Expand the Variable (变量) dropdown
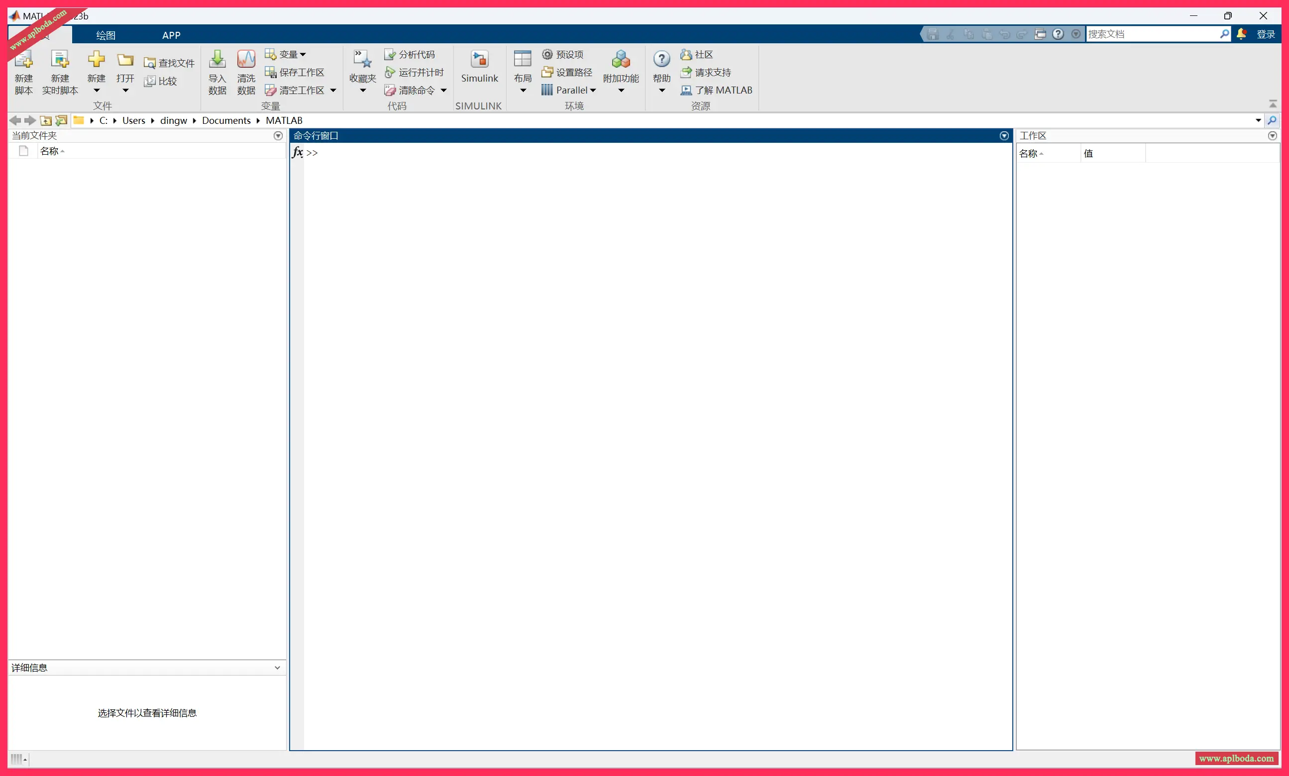Viewport: 1289px width, 776px height. pos(303,54)
